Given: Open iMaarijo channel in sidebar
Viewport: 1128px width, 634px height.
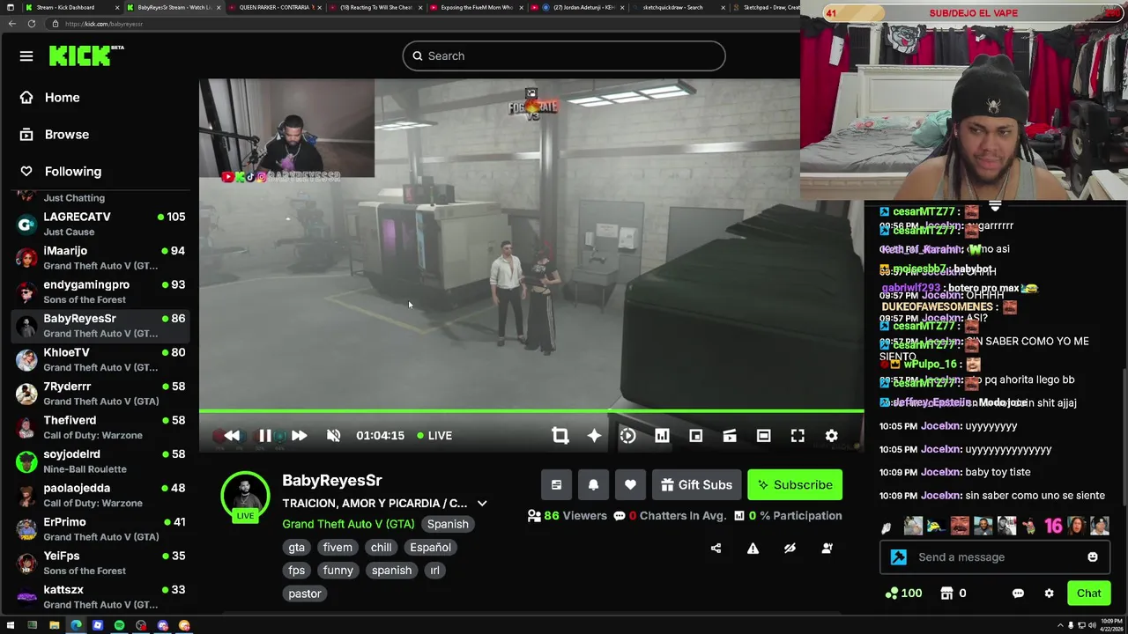Looking at the screenshot, I should [101, 258].
